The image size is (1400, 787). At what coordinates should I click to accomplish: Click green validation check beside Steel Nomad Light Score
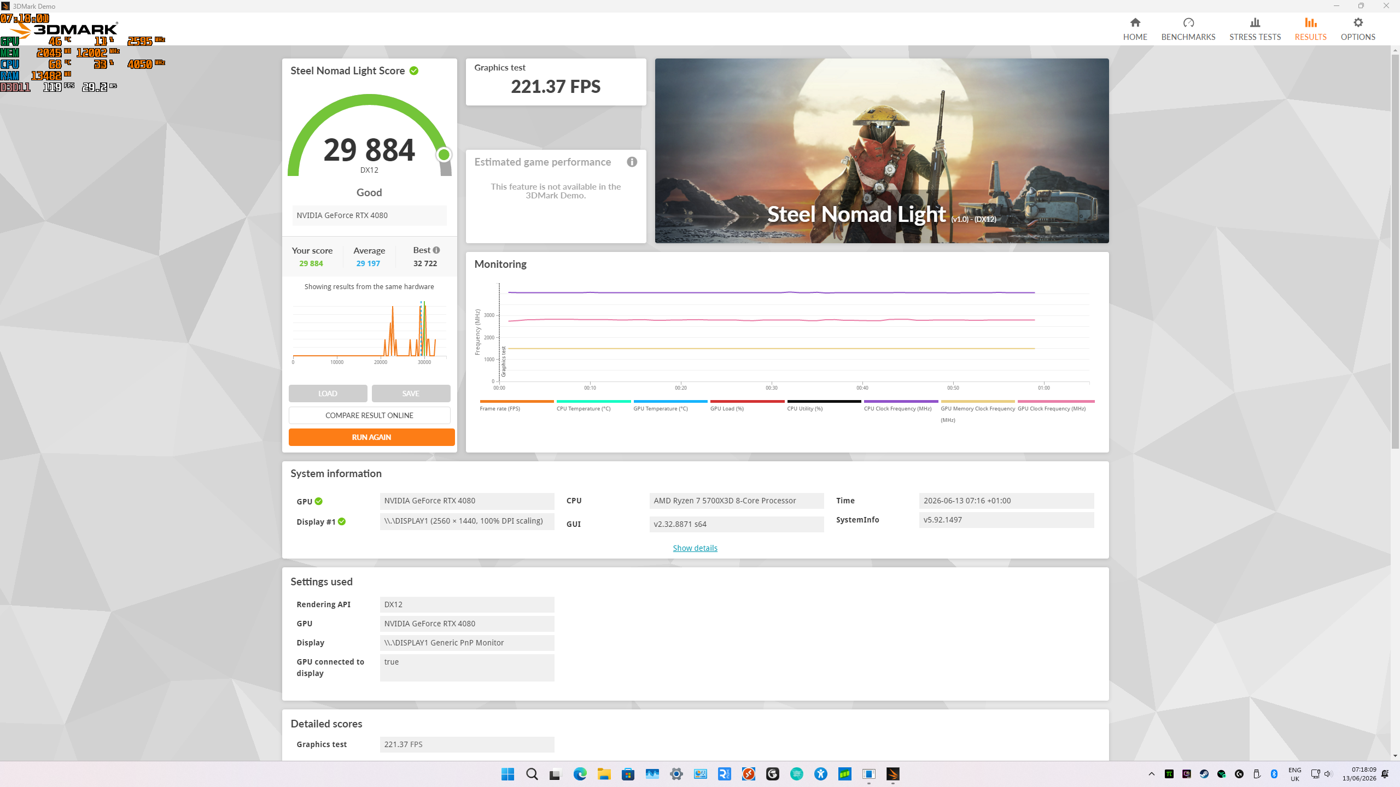(x=414, y=71)
